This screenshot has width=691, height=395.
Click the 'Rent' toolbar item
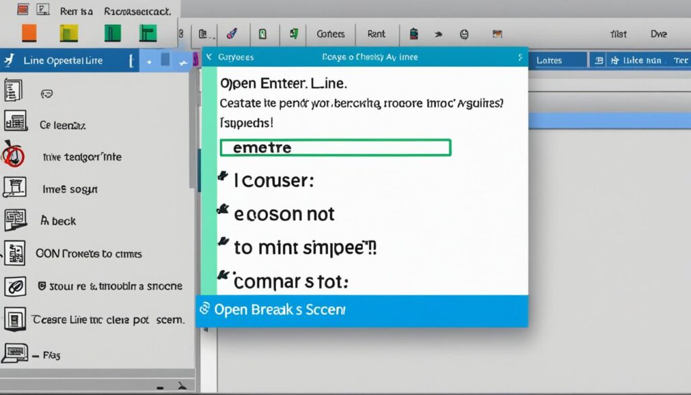pos(376,34)
